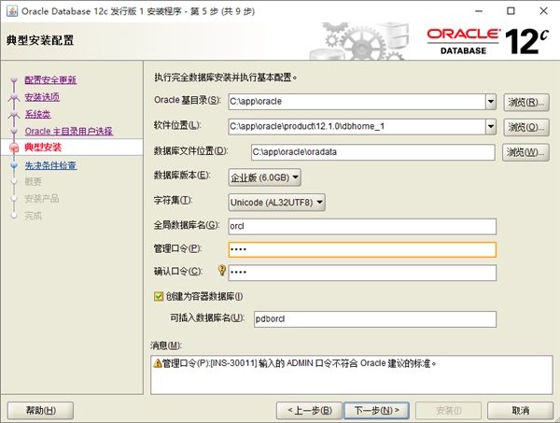560x423 pixels.
Task: Click the 全局数据库名 text field
Action: (362, 225)
